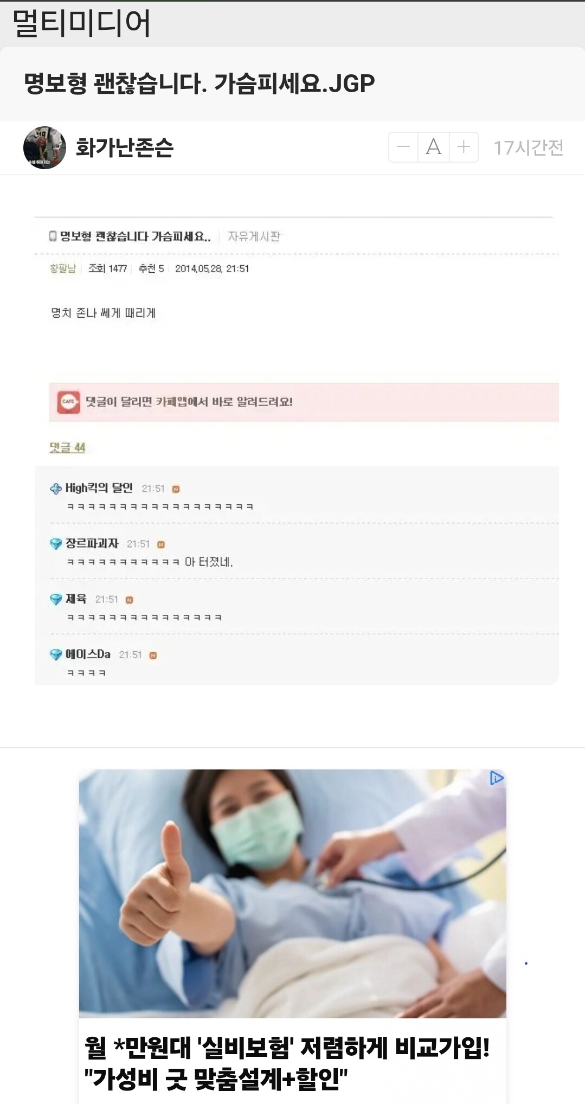Image resolution: width=585 pixels, height=1104 pixels.
Task: Open 화가난존슨 profile avatar
Action: (x=44, y=147)
